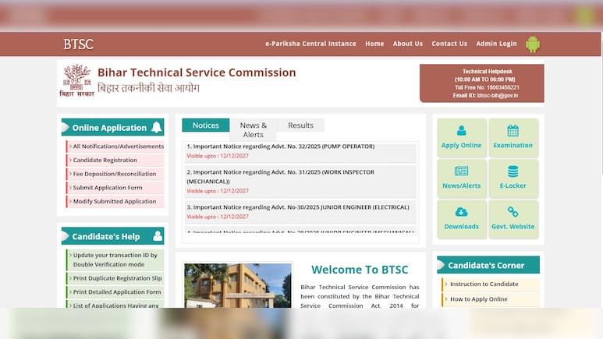Open Print Detailed Application Form link
Screen dimensions: 603x339
point(115,292)
